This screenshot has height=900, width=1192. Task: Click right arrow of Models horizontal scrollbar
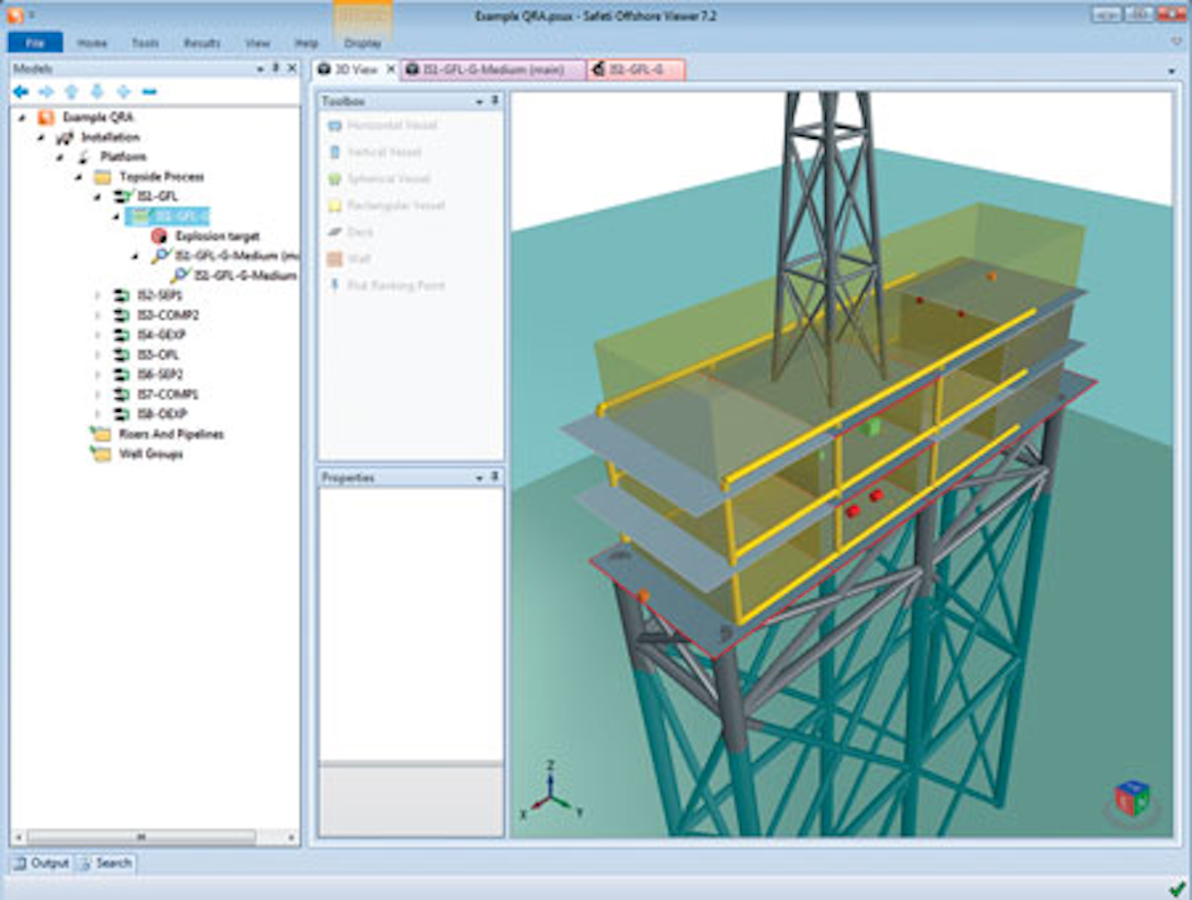pyautogui.click(x=291, y=837)
